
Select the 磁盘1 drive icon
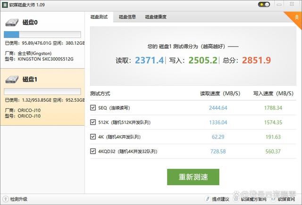click(x=12, y=80)
